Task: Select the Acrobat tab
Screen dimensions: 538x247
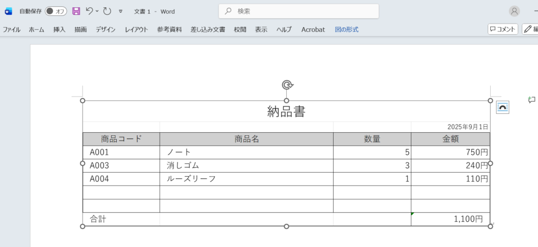Action: pyautogui.click(x=313, y=29)
